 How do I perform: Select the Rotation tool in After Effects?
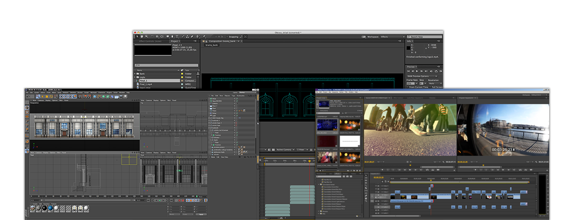[153, 37]
